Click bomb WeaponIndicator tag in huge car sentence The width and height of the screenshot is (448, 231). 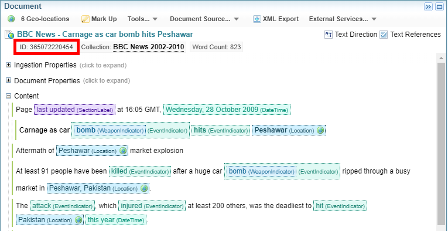tap(262, 171)
